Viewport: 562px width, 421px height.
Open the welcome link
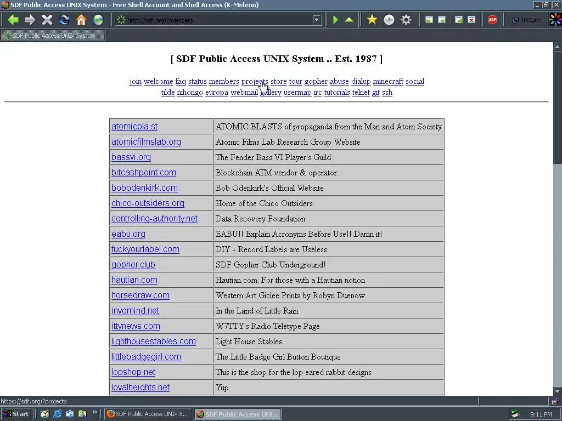159,81
